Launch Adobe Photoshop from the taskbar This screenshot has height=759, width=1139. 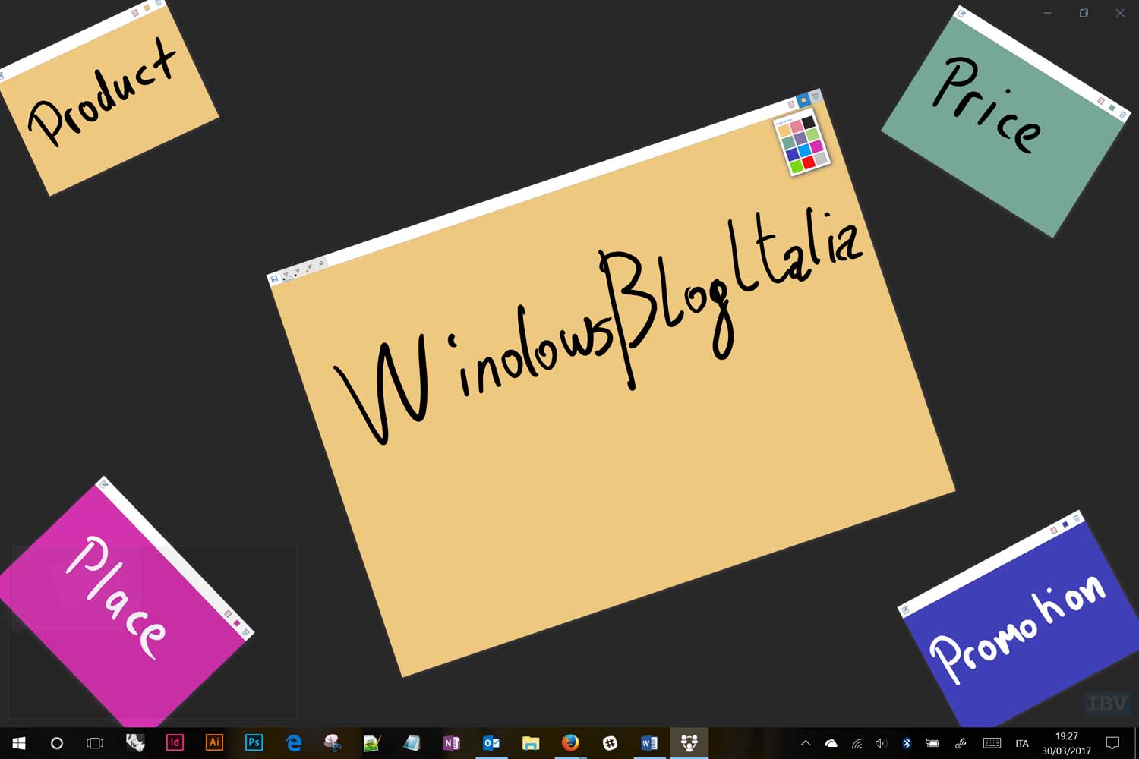click(x=254, y=742)
